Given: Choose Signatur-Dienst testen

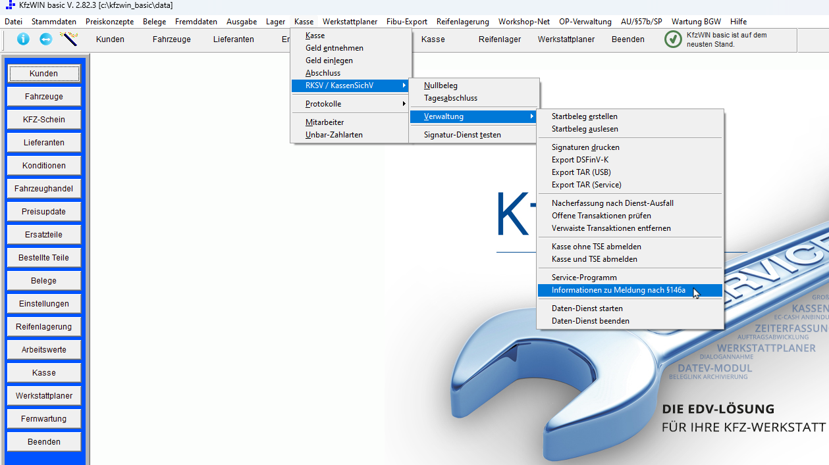Looking at the screenshot, I should [x=473, y=135].
